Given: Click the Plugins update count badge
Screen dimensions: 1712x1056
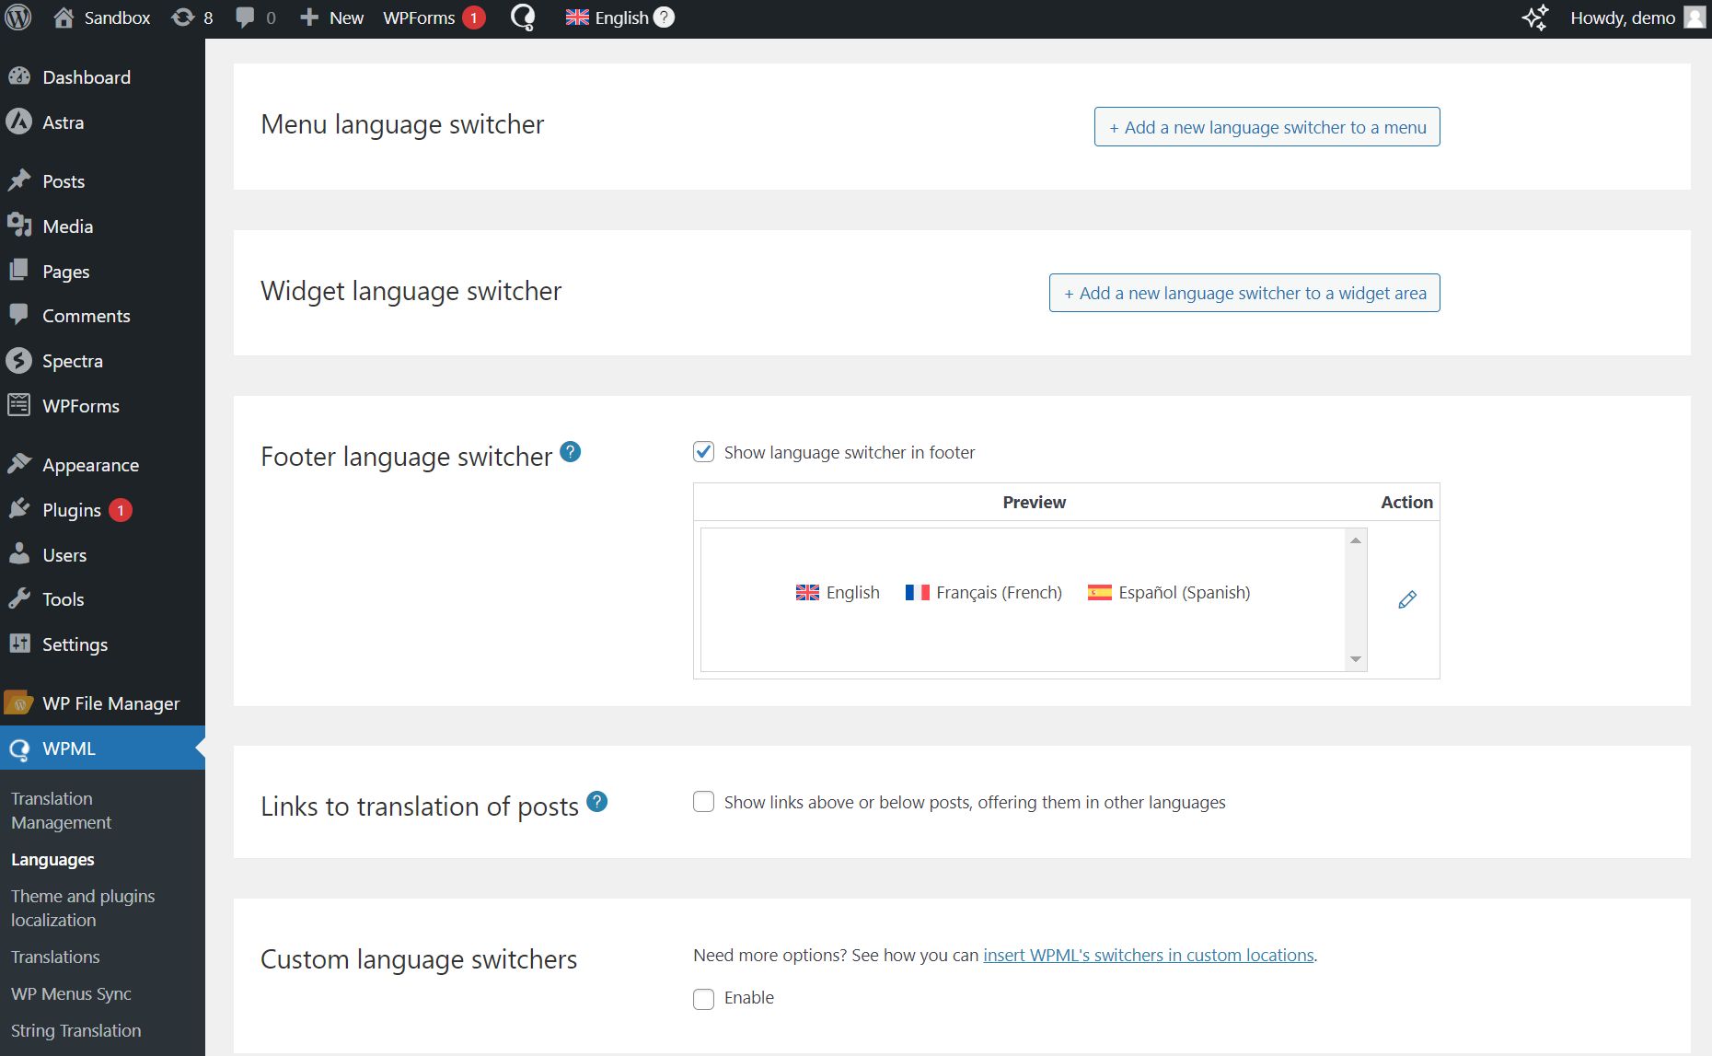Looking at the screenshot, I should [x=121, y=509].
